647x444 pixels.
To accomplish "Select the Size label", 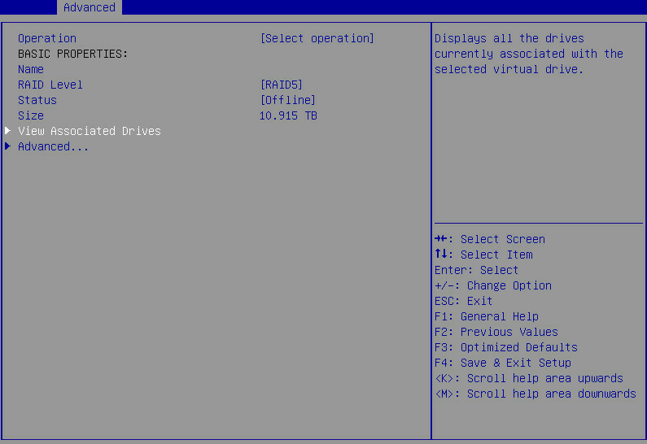I will coord(31,115).
